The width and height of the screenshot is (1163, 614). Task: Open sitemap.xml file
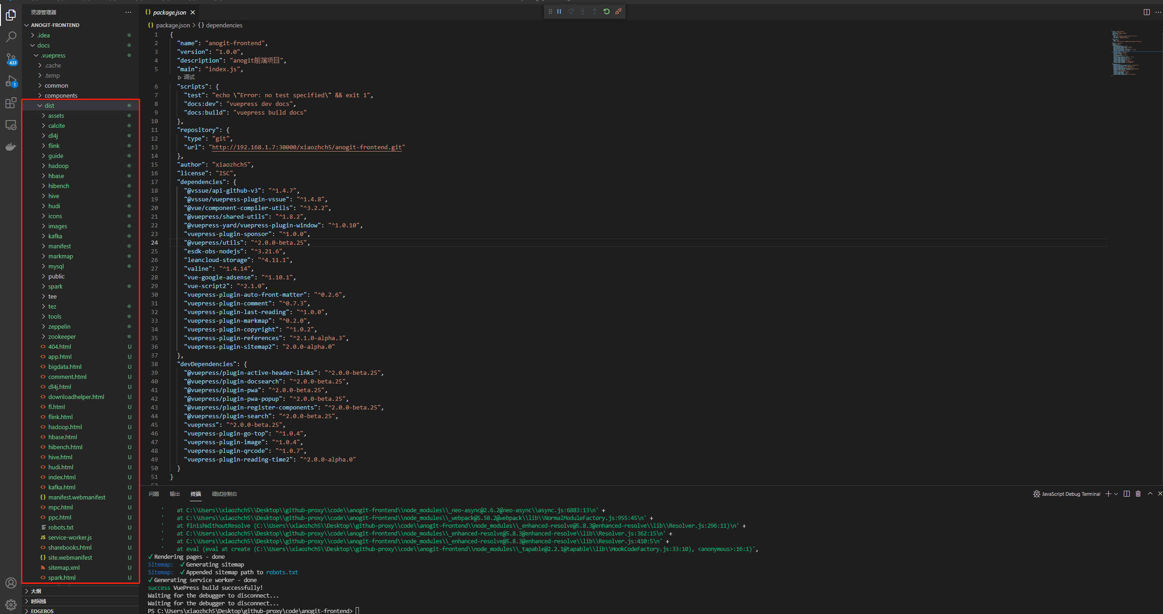[81, 567]
